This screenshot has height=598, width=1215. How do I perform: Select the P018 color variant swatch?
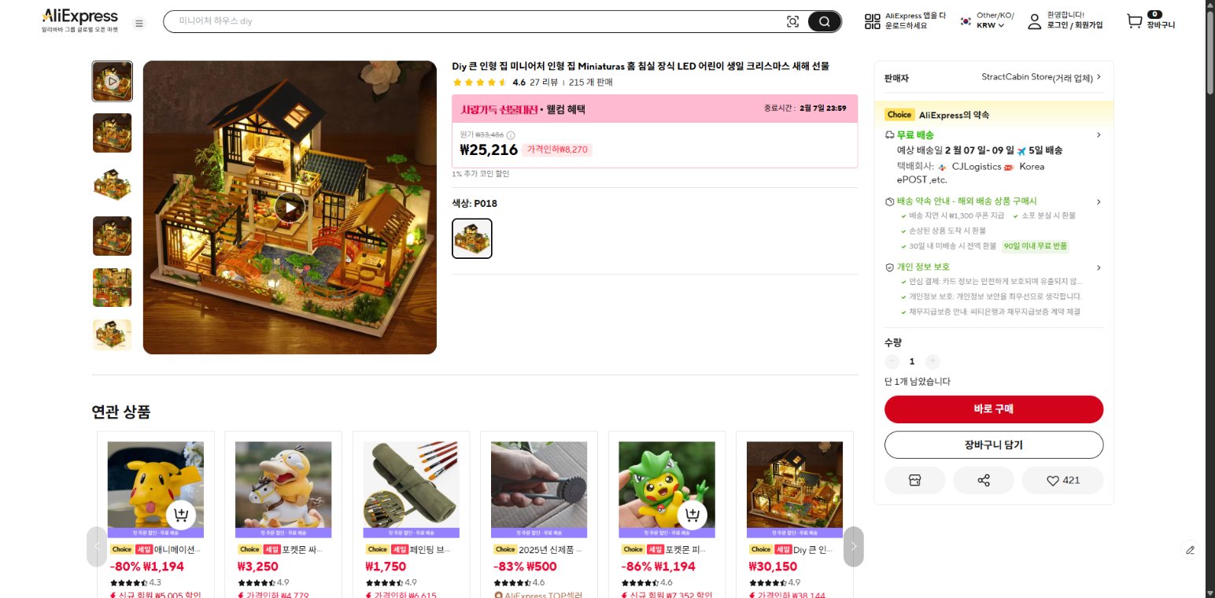[x=472, y=238]
